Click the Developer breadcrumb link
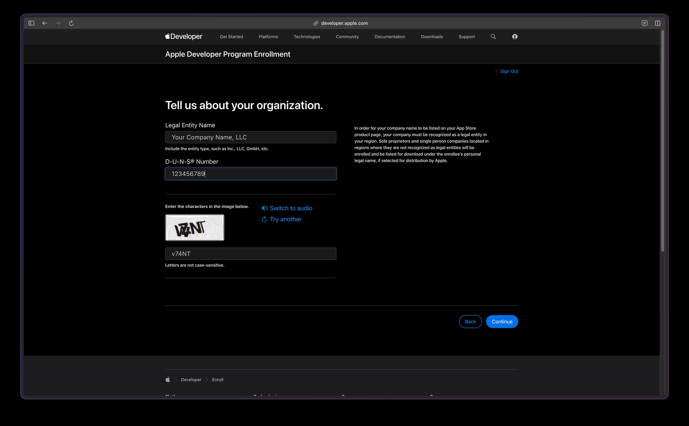Viewport: 689px width, 426px height. coord(191,380)
